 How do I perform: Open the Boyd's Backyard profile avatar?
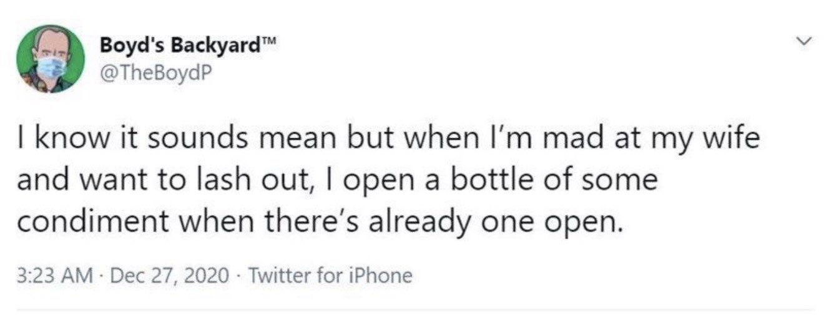pos(50,59)
